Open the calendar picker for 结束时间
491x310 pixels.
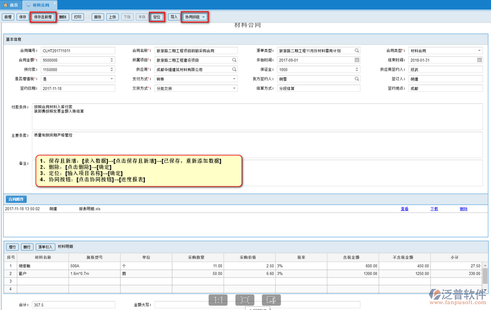[479, 60]
